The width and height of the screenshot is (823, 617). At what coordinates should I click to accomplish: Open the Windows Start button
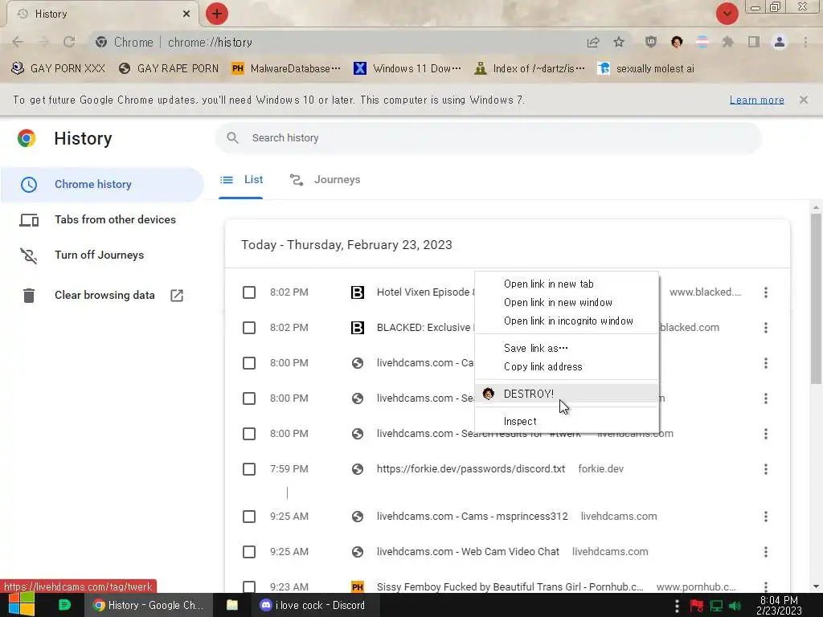coord(22,604)
